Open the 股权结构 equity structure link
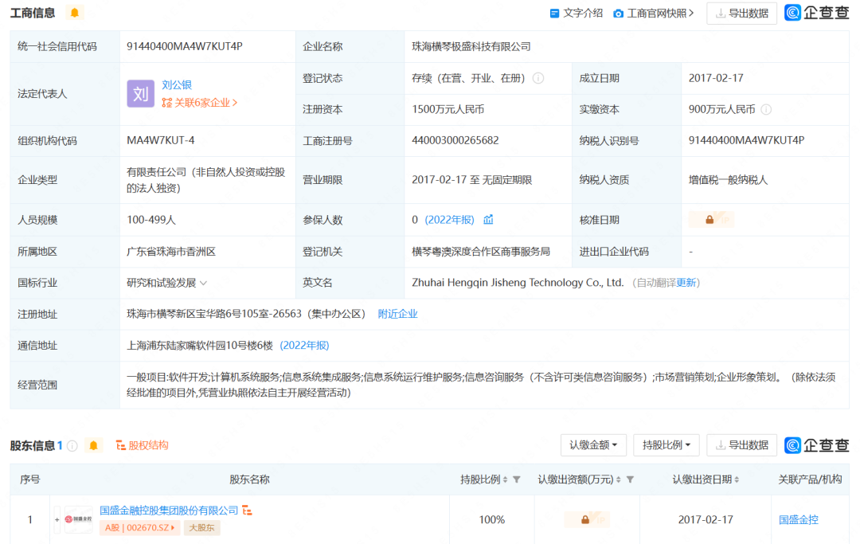Screen dimensions: 860x544 [x=142, y=445]
